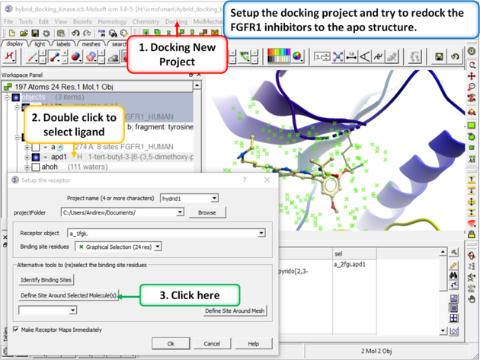Viewport: 480px width, 360px height.
Task: Switch to the labels tab
Action: point(63,44)
